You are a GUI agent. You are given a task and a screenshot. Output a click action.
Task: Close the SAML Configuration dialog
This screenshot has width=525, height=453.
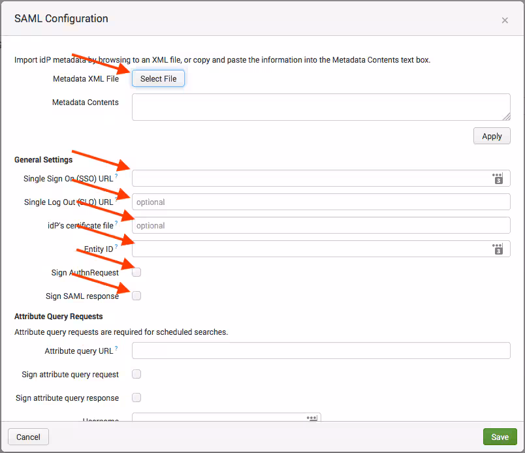[505, 20]
